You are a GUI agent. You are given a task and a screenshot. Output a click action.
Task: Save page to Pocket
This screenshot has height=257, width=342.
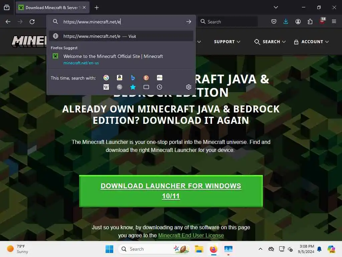pyautogui.click(x=274, y=21)
